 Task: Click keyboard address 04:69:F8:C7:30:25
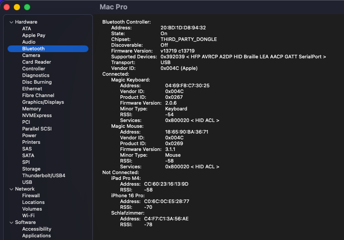tap(188, 85)
